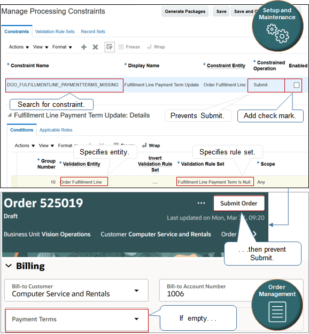Click the Any scope cell
Viewport: 309px width, 334px height.
261,182
